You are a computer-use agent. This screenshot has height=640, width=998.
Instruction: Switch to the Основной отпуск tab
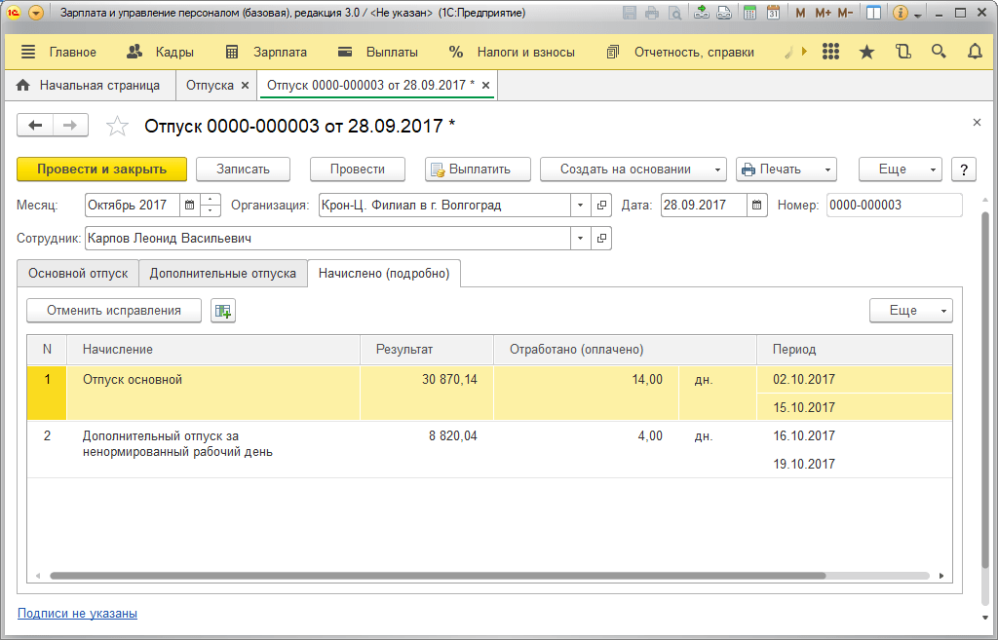pyautogui.click(x=78, y=273)
